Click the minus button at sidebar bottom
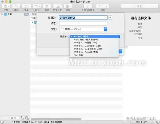 pos(7,118)
